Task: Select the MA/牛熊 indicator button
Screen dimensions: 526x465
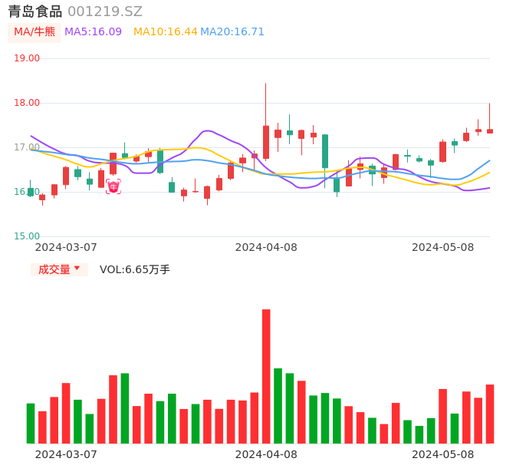Action: (x=35, y=32)
